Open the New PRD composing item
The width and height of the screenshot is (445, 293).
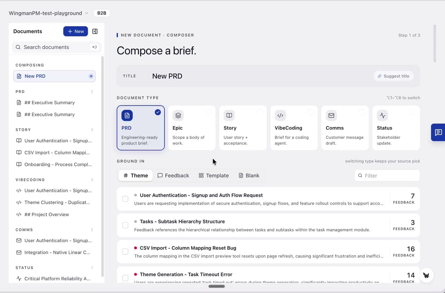[55, 76]
